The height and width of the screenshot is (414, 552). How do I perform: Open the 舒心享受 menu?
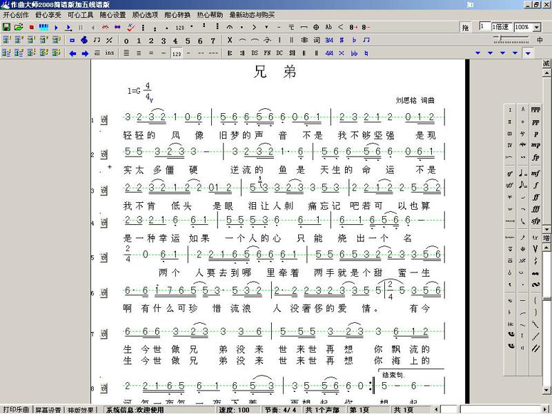(48, 14)
